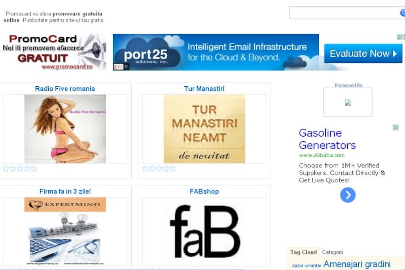Rate Radio Five romania with first star
This screenshot has height=270, width=405.
[x=6, y=169]
